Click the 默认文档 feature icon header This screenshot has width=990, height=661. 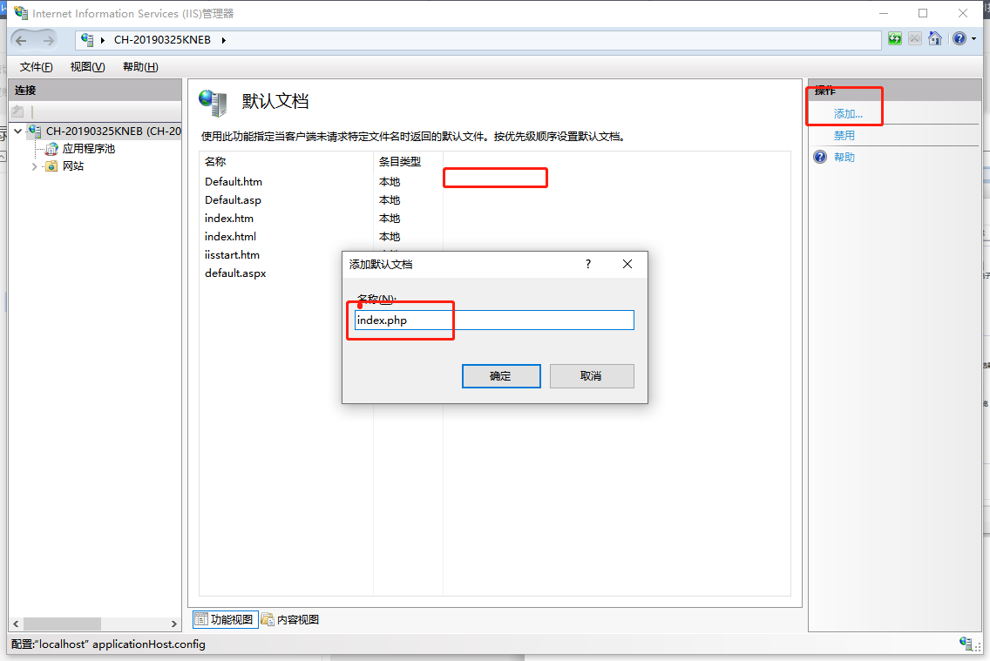pyautogui.click(x=212, y=102)
